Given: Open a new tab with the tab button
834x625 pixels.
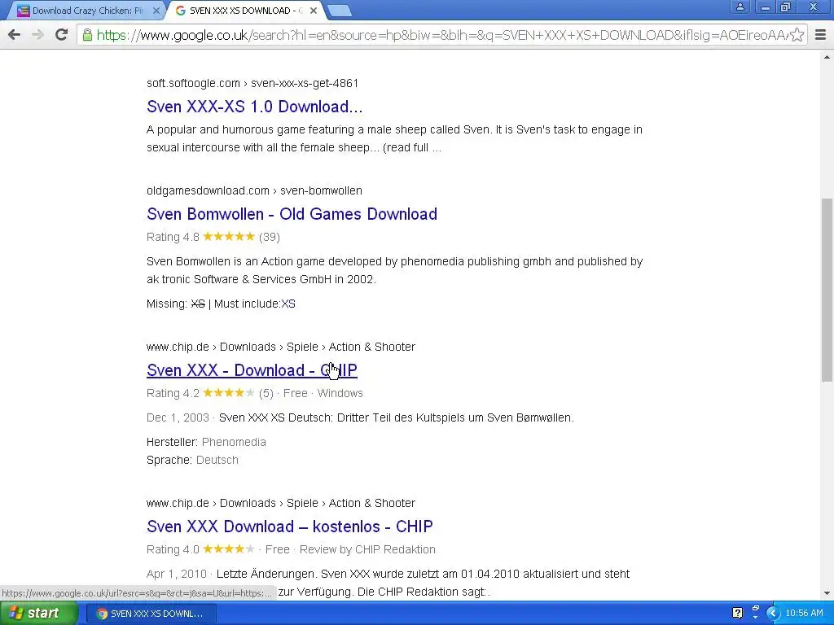Looking at the screenshot, I should coord(339,11).
